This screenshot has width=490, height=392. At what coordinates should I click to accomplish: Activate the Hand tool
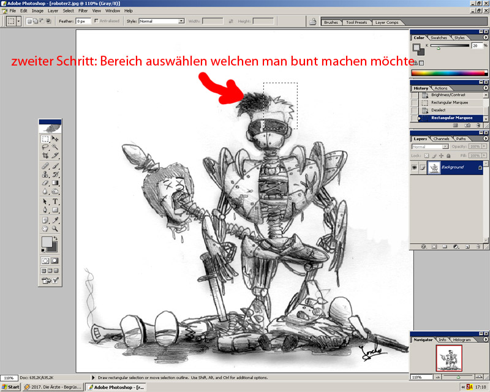coord(45,228)
